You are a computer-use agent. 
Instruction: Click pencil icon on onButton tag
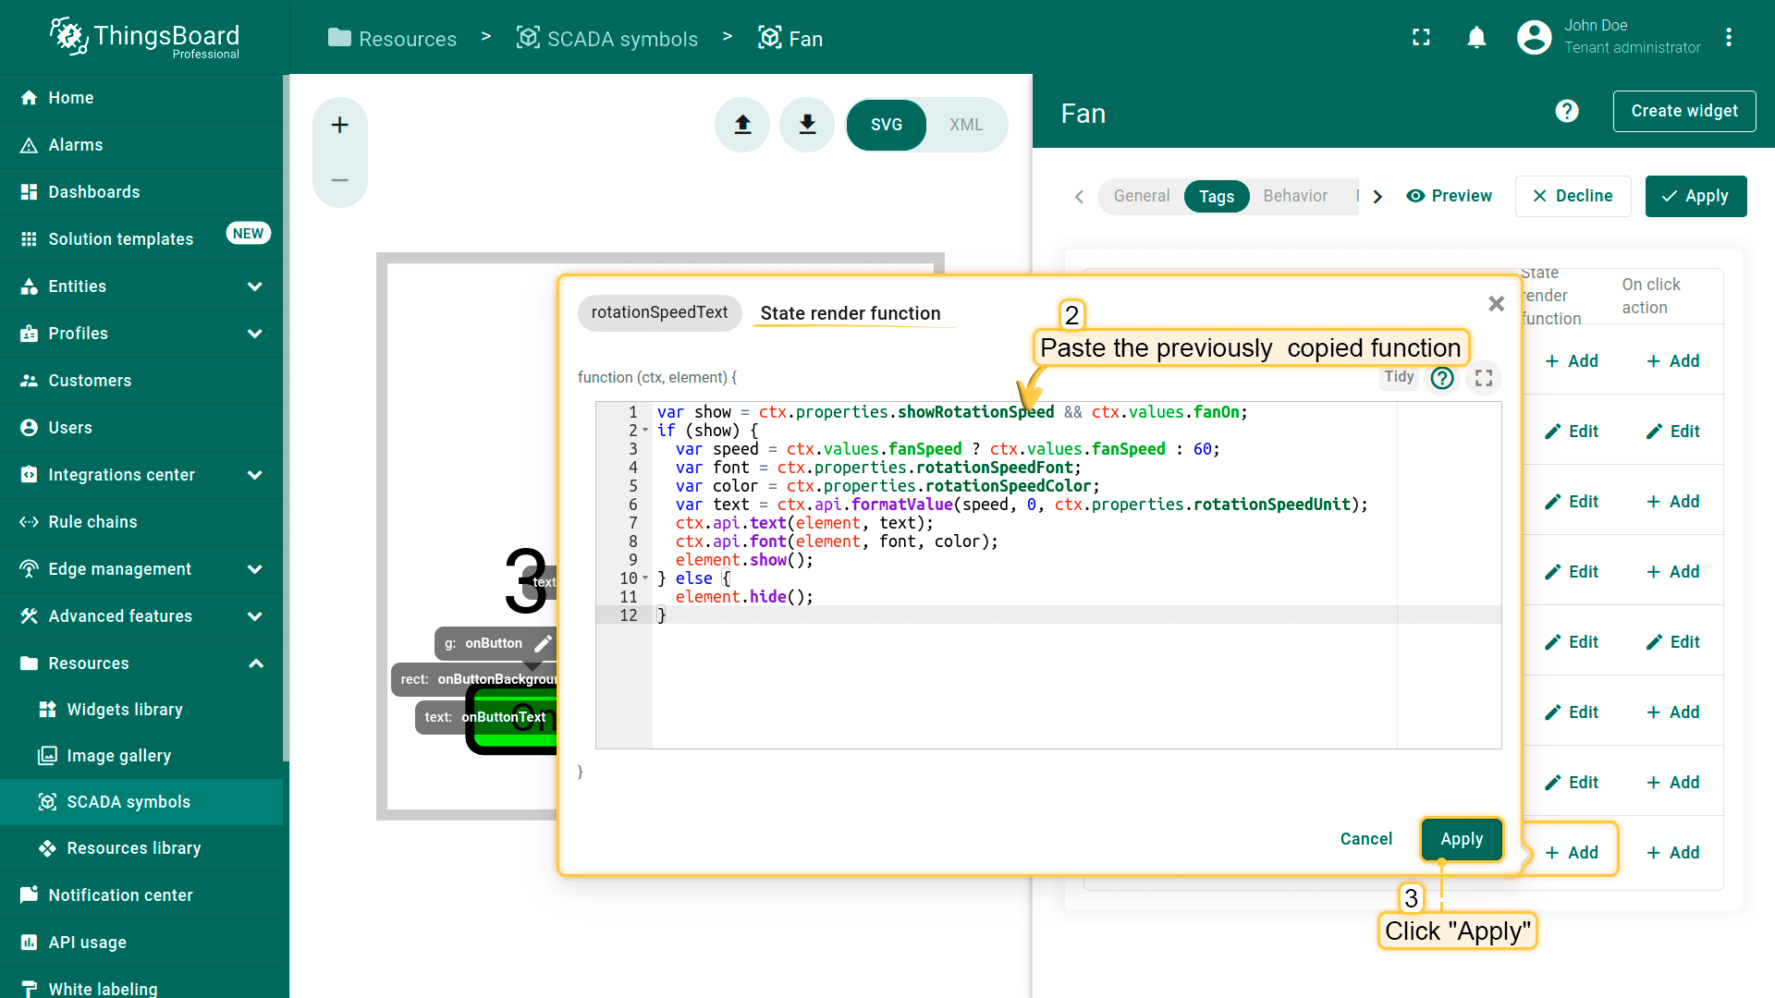tap(544, 644)
